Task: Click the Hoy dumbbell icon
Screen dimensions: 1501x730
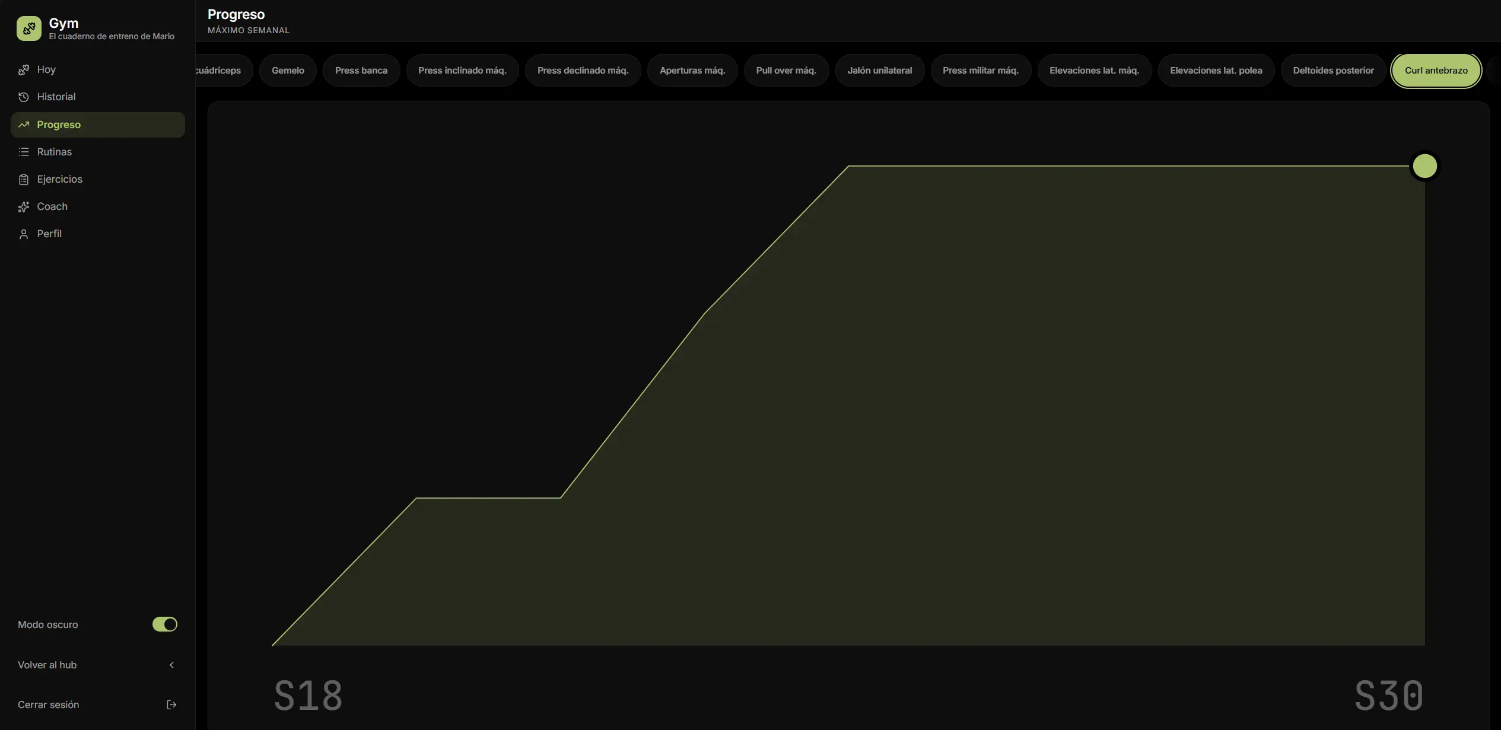Action: click(x=24, y=70)
